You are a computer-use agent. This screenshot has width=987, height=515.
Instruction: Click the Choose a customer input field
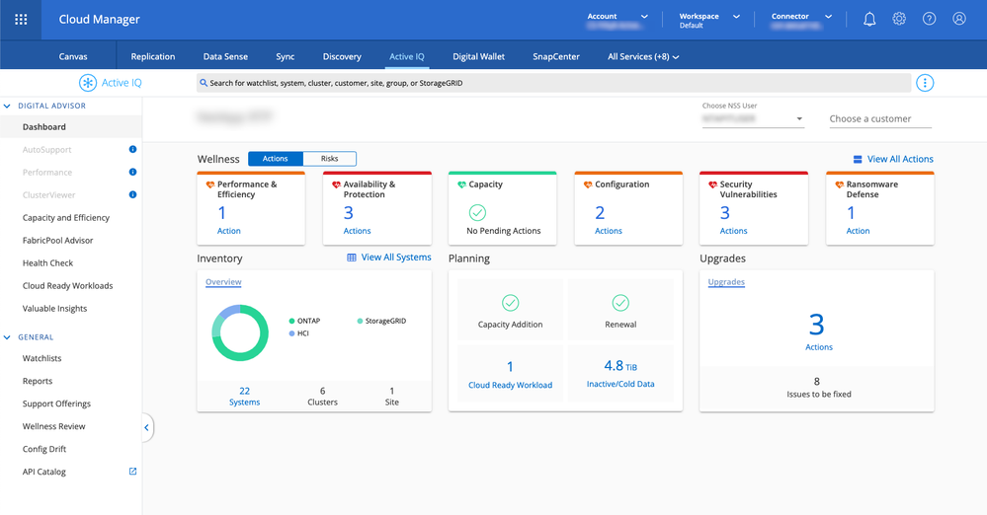pos(879,119)
